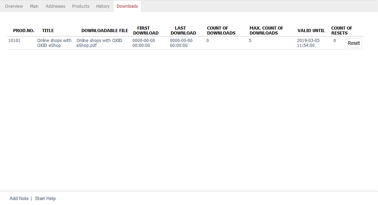Viewport: 378px width, 205px height.
Task: Click the Add Note link
Action: point(19,199)
